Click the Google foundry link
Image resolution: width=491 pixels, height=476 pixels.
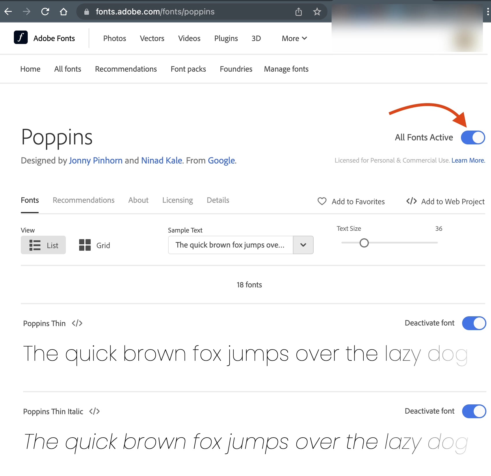(x=222, y=160)
